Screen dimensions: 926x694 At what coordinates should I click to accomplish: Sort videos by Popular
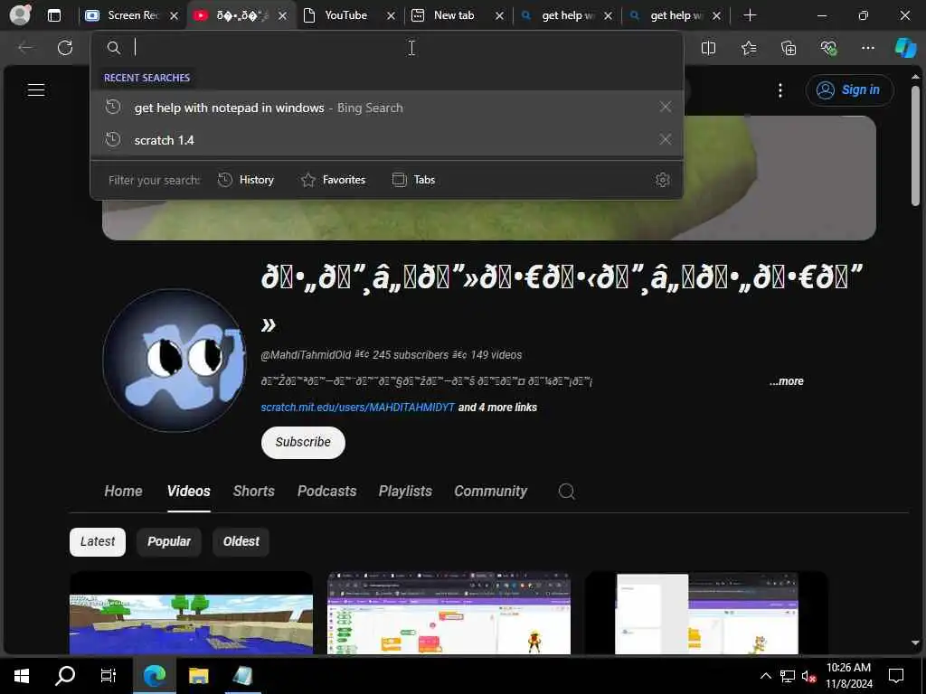[169, 542]
